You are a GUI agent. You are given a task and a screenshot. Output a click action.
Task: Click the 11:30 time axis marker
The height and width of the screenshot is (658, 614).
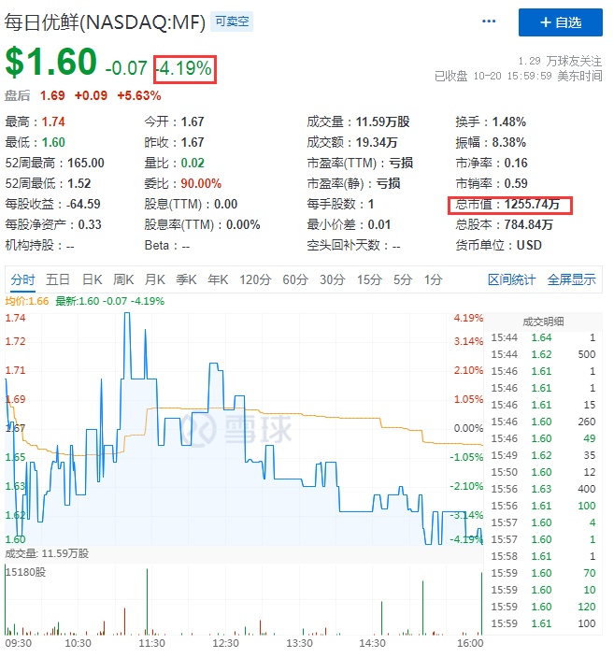[151, 643]
